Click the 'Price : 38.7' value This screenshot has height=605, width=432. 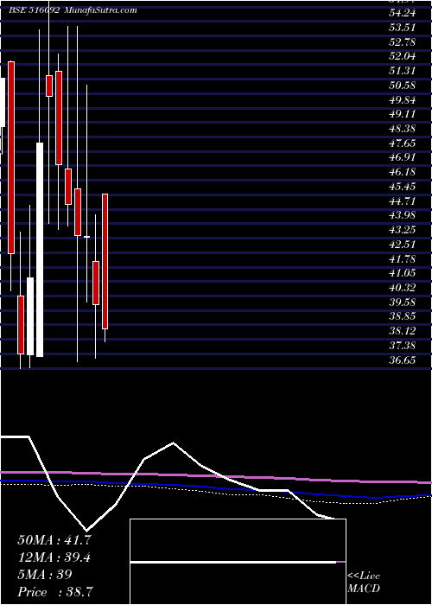[55, 592]
